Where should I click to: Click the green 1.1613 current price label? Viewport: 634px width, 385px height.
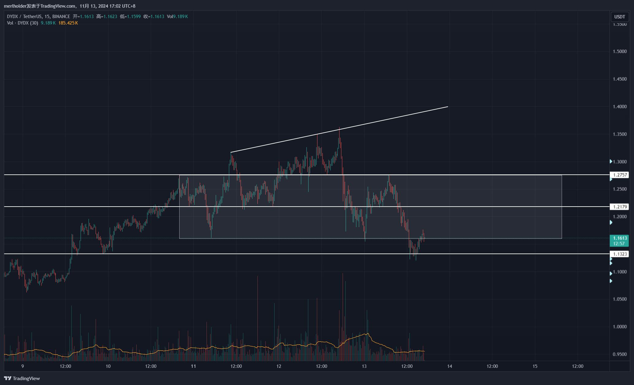620,241
